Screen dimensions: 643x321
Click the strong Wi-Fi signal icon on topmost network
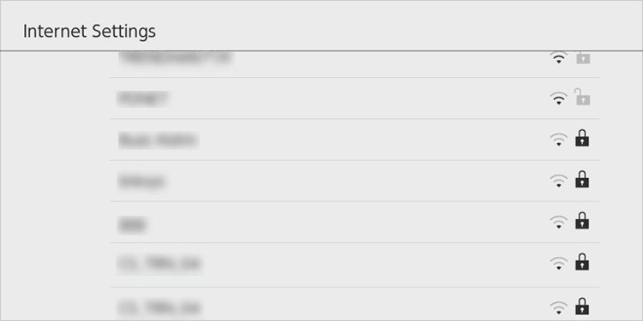click(558, 57)
